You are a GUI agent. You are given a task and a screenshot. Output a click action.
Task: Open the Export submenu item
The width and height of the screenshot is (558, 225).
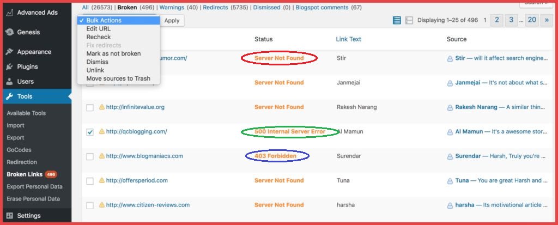pyautogui.click(x=15, y=137)
